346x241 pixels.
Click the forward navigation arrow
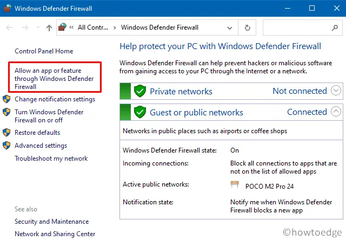click(x=25, y=27)
